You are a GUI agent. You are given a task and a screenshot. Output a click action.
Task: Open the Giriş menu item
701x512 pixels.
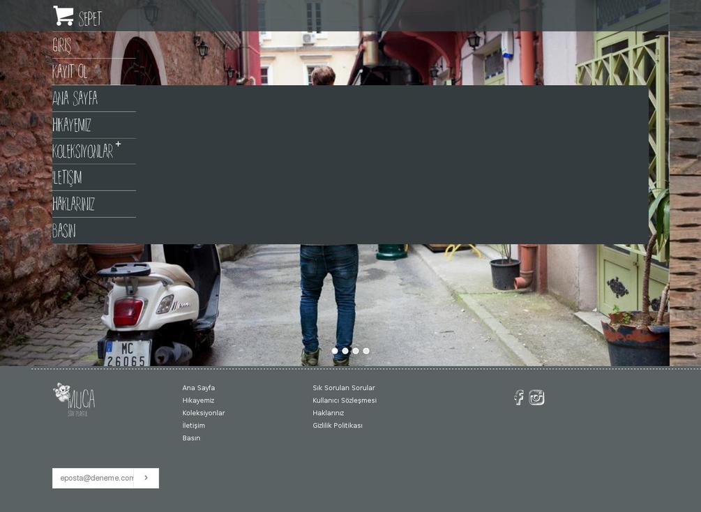pyautogui.click(x=61, y=45)
